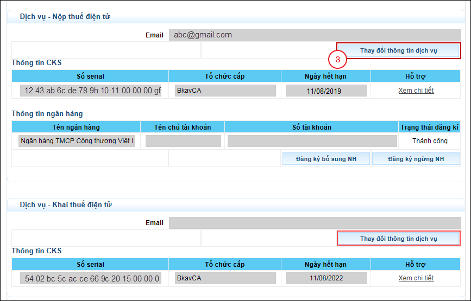Click the email field containing abc@gmail.com
The width and height of the screenshot is (471, 301).
click(x=315, y=35)
